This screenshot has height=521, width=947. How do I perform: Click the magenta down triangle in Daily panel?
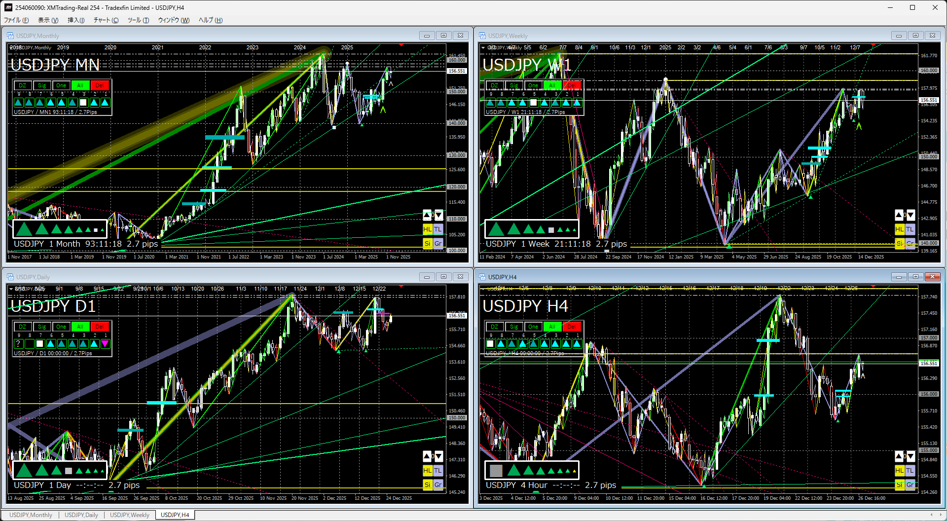tap(105, 344)
